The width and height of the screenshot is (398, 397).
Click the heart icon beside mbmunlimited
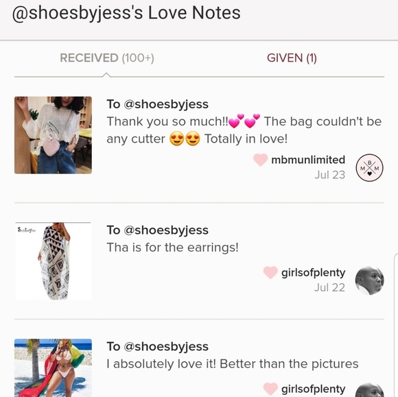(261, 160)
